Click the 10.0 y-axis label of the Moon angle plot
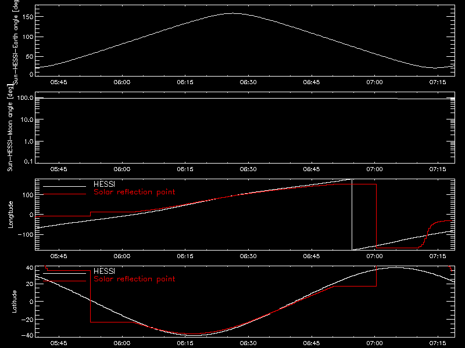Image resolution: width=465 pixels, height=348 pixels. pyautogui.click(x=27, y=119)
